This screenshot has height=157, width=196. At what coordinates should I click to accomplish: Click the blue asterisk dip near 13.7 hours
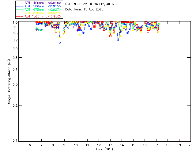[x=118, y=40]
